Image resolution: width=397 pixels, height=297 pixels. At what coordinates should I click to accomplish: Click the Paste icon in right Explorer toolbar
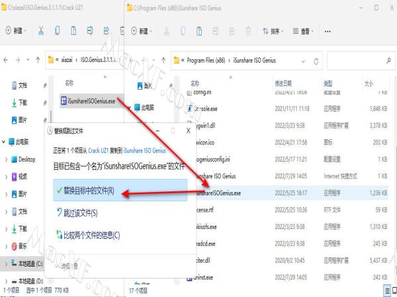click(x=199, y=31)
